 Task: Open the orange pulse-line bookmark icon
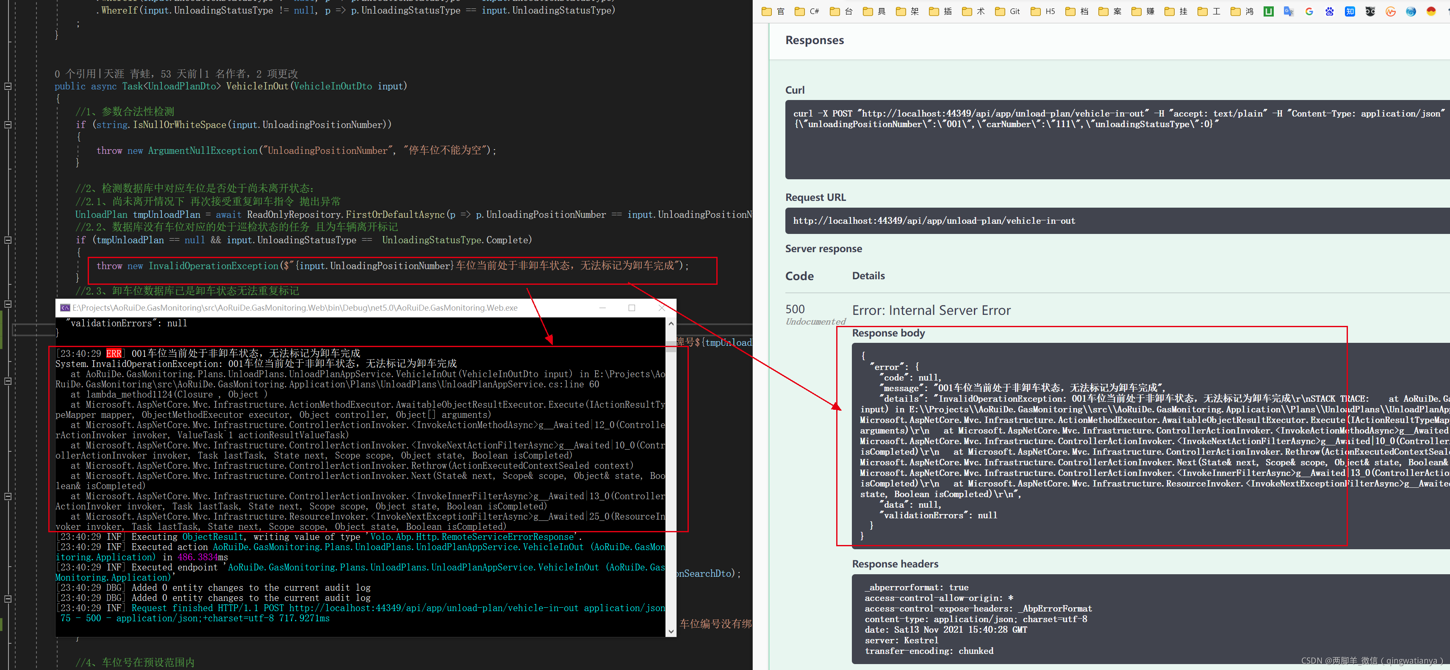pos(1390,11)
